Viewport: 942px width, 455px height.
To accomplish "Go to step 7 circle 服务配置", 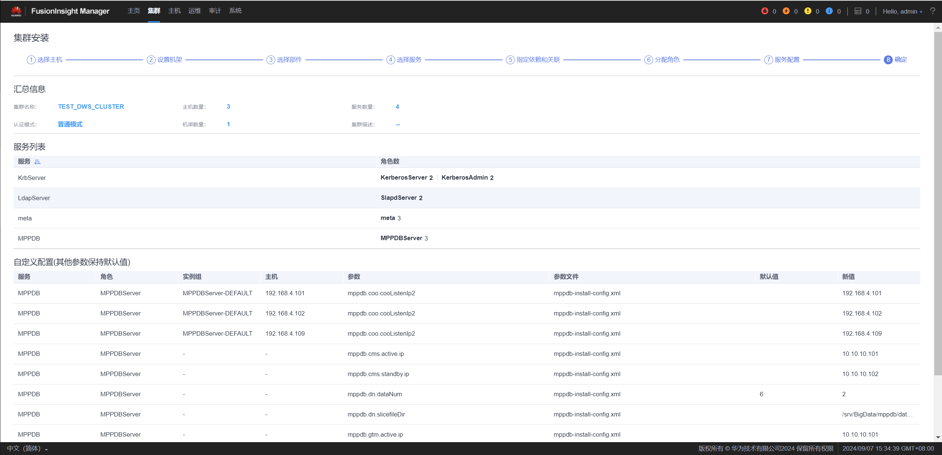I will (768, 59).
